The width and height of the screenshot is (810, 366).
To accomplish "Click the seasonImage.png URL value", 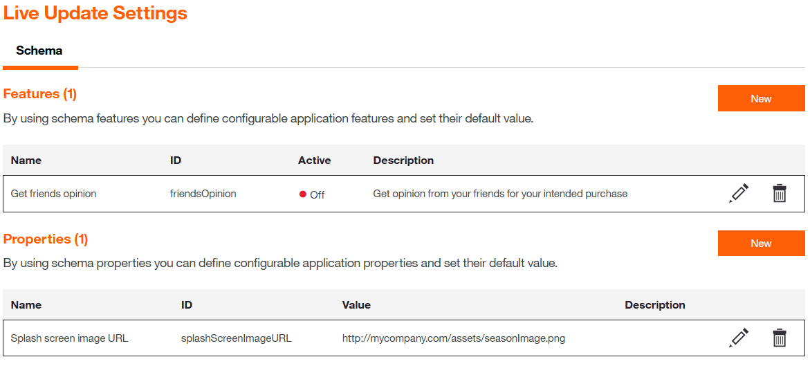I will coord(454,338).
